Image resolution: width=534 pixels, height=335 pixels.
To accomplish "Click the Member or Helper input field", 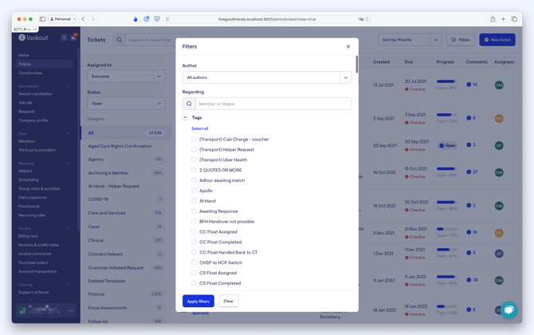I will (273, 104).
